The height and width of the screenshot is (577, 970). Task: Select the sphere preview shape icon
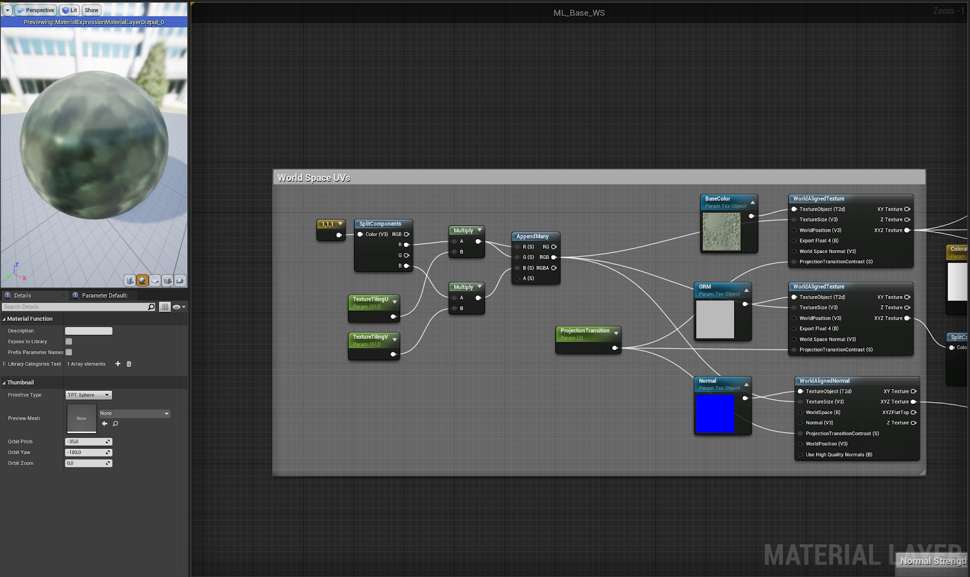pyautogui.click(x=142, y=280)
